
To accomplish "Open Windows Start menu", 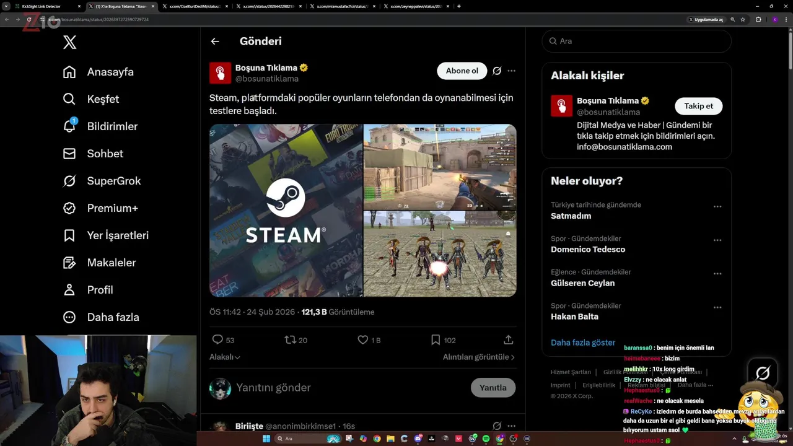I will click(x=267, y=439).
